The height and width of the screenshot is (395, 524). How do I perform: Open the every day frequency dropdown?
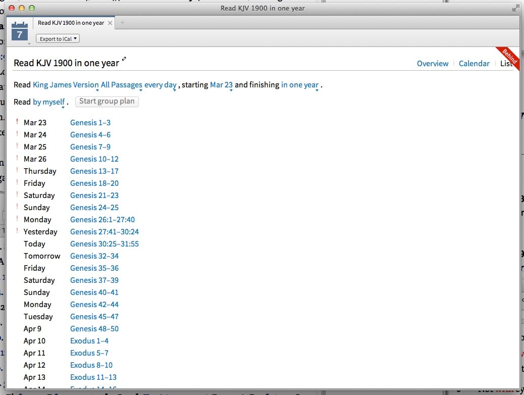pos(161,85)
